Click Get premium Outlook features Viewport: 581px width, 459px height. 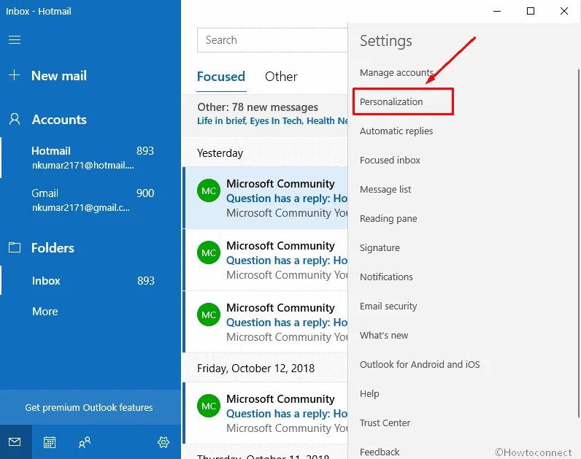tap(91, 407)
